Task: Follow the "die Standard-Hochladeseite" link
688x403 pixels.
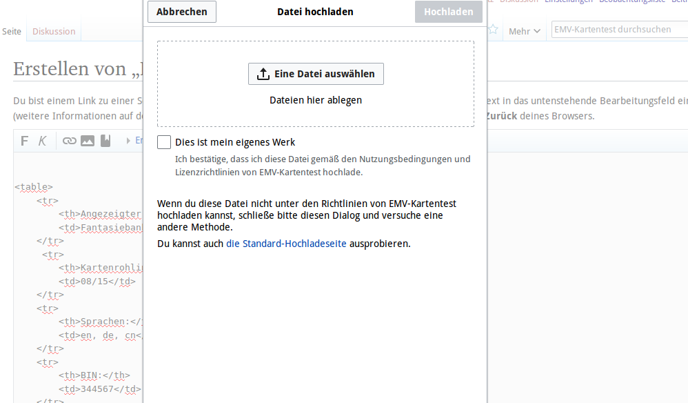Action: (x=287, y=244)
